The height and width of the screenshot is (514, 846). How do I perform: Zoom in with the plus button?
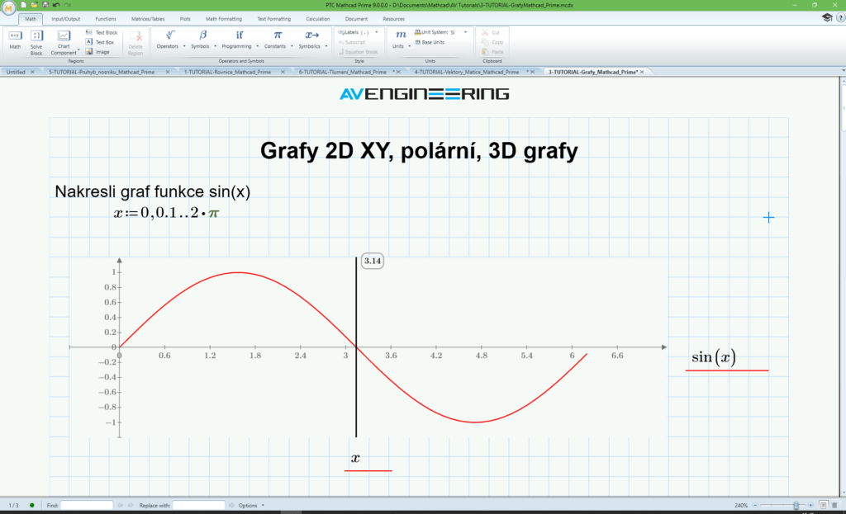click(x=810, y=506)
